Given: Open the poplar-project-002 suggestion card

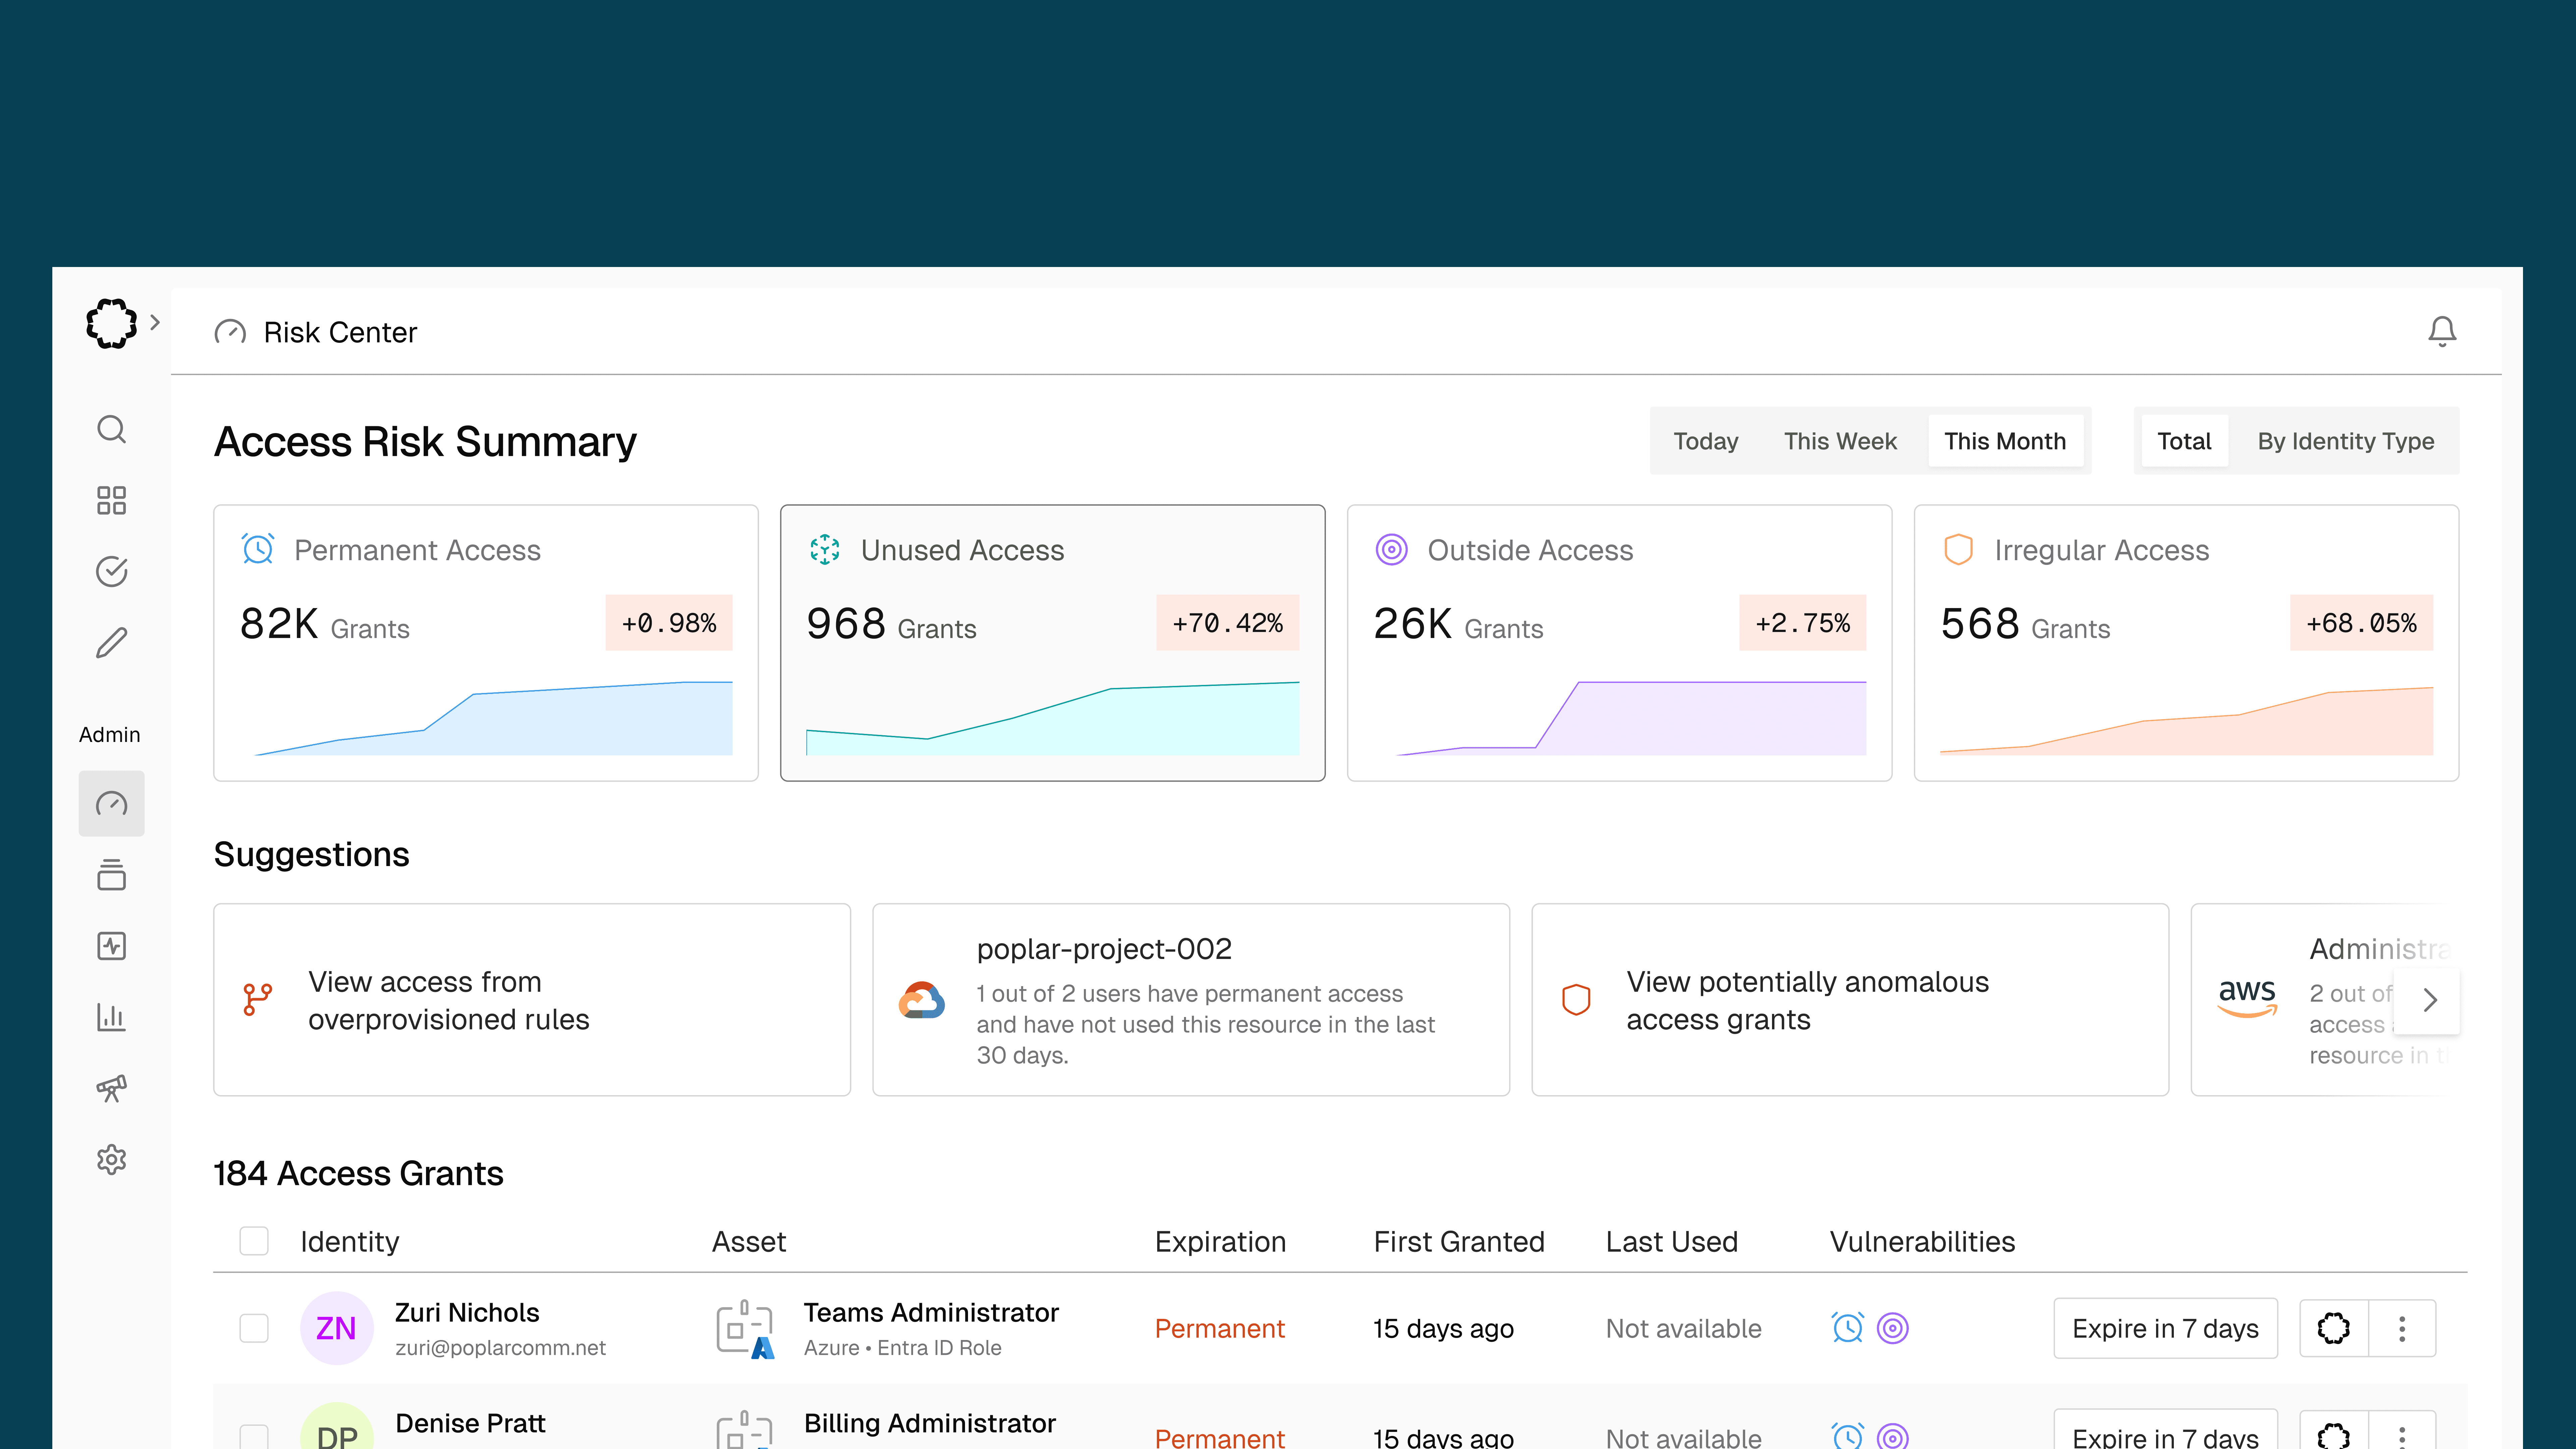Looking at the screenshot, I should click(x=1191, y=1000).
